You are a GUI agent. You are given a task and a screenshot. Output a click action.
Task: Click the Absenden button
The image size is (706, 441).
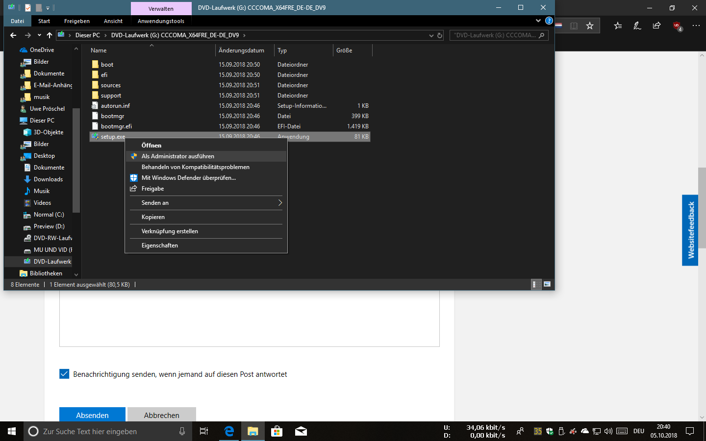tap(92, 415)
